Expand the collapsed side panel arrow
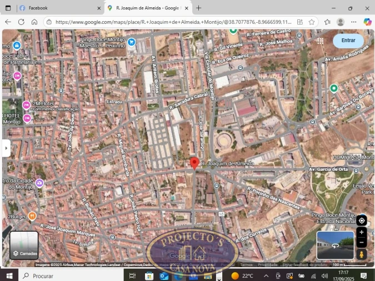 click(x=7, y=148)
